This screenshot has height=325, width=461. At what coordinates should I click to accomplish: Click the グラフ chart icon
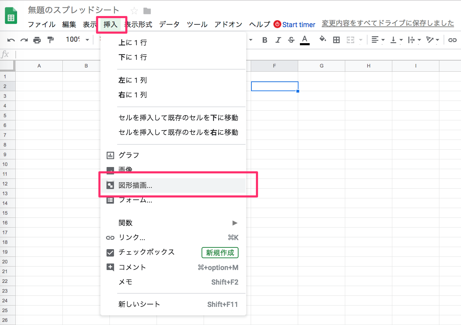pos(110,155)
